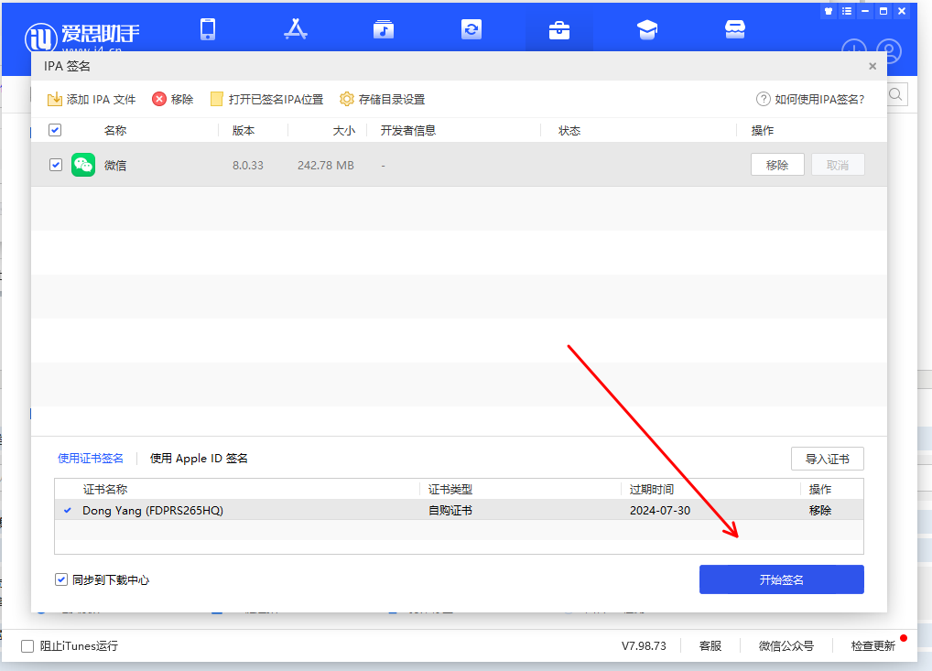
Task: Open the i4 store shop icon
Action: pos(735,29)
